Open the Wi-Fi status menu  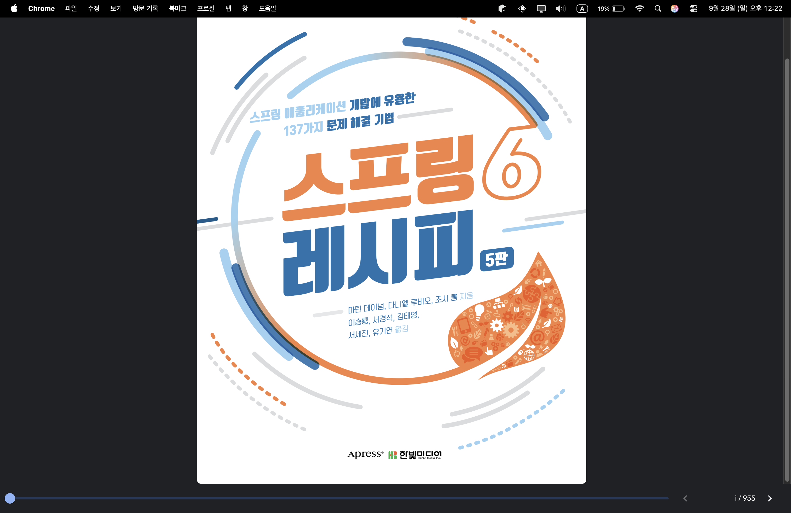pyautogui.click(x=640, y=8)
